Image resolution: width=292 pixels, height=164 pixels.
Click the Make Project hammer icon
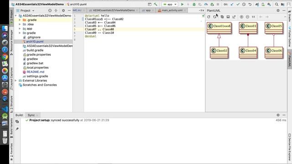click(156, 4)
